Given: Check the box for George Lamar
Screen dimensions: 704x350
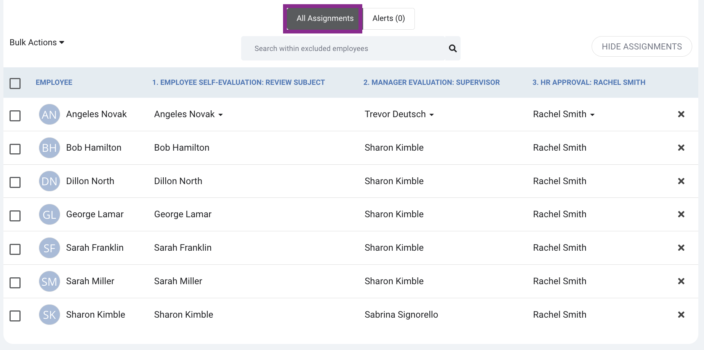Looking at the screenshot, I should [15, 216].
